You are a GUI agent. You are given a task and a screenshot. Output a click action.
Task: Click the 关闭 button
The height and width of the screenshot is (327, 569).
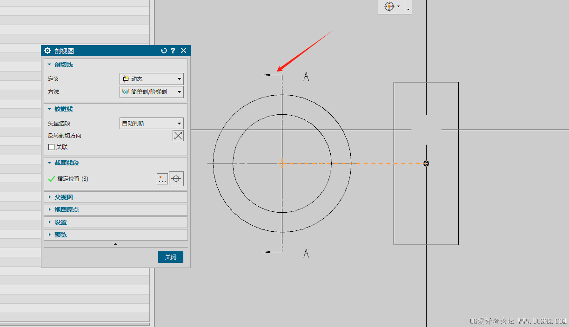[x=171, y=257]
